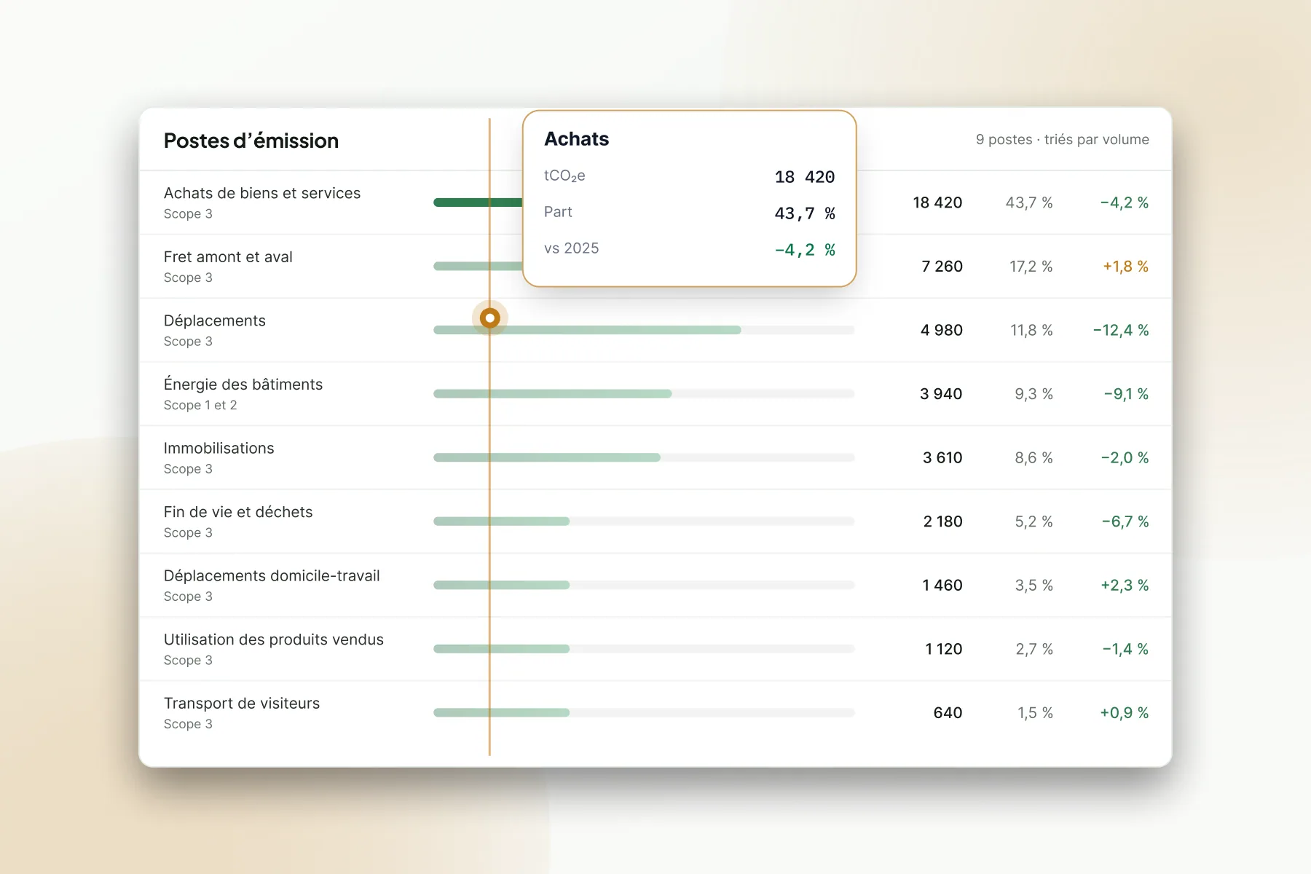The image size is (1311, 874).
Task: Click the Énergie des bâtiments emission bar
Action: [552, 394]
